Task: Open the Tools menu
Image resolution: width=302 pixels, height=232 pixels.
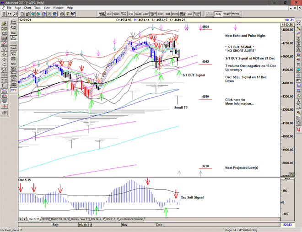Action: click(37, 8)
